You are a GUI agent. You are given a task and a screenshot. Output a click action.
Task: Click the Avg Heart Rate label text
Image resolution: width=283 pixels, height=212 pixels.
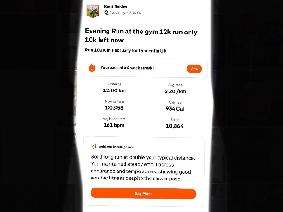(x=114, y=119)
